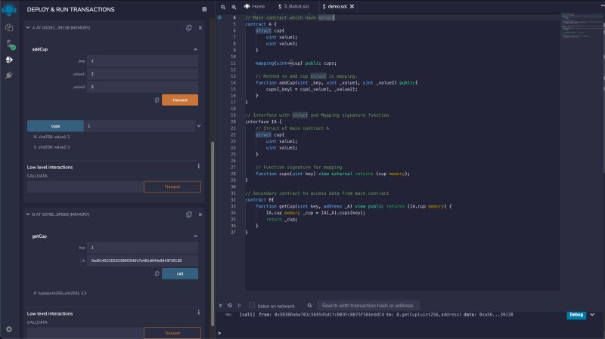Click the 'interface IA {' code line

(263, 122)
